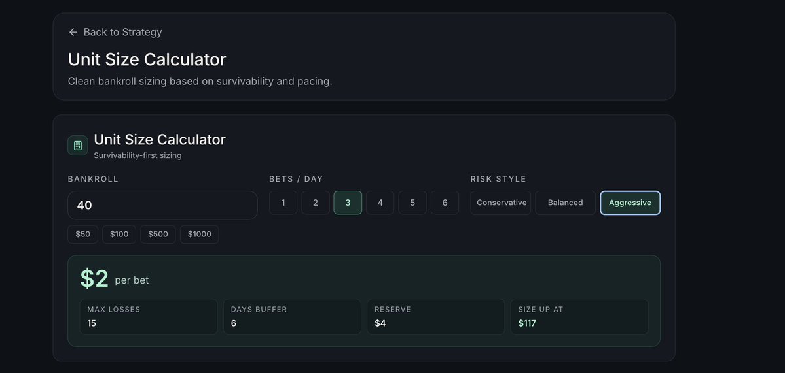Click the 'Survivability-first sizing' subtitle

click(x=137, y=155)
